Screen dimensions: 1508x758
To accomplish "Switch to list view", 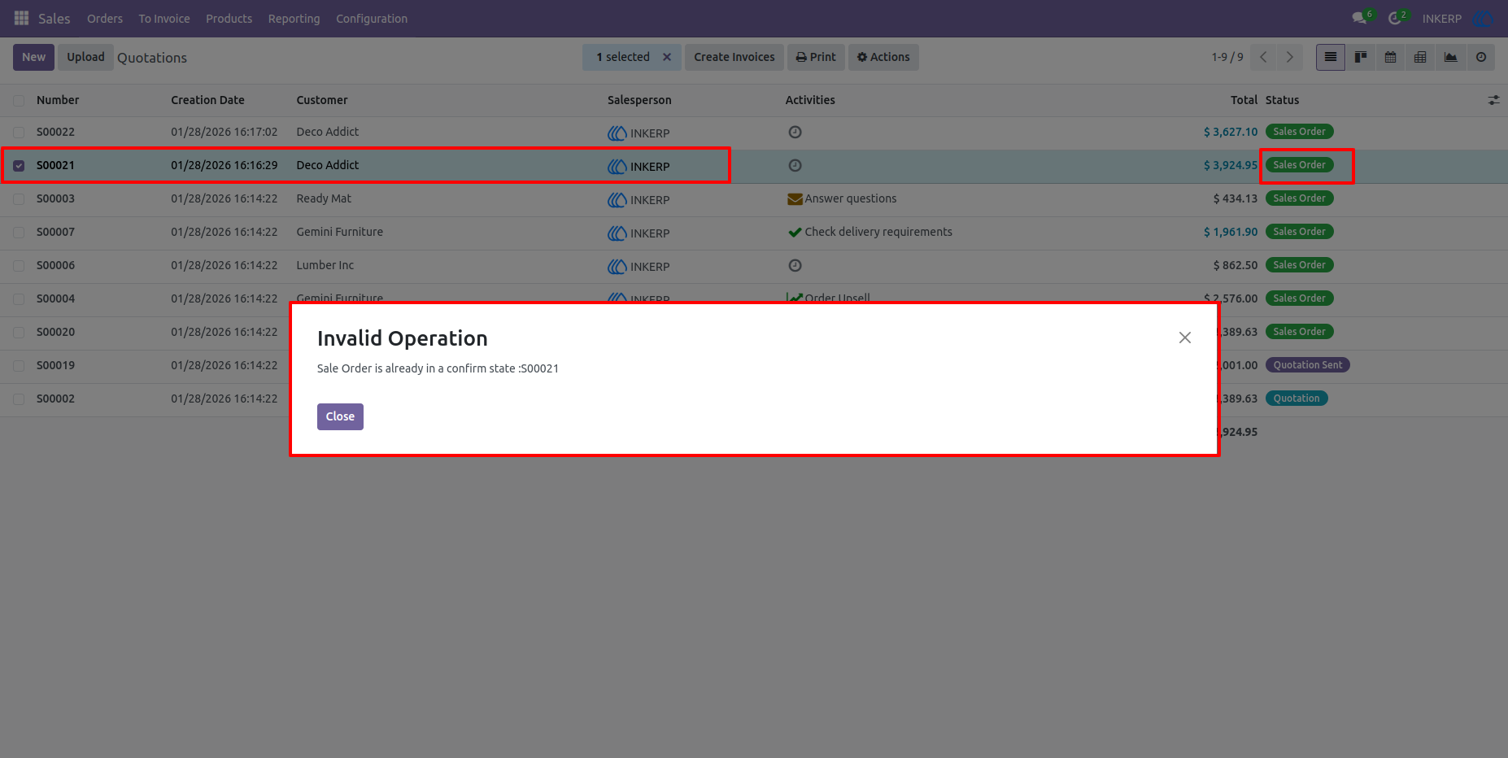I will 1331,57.
